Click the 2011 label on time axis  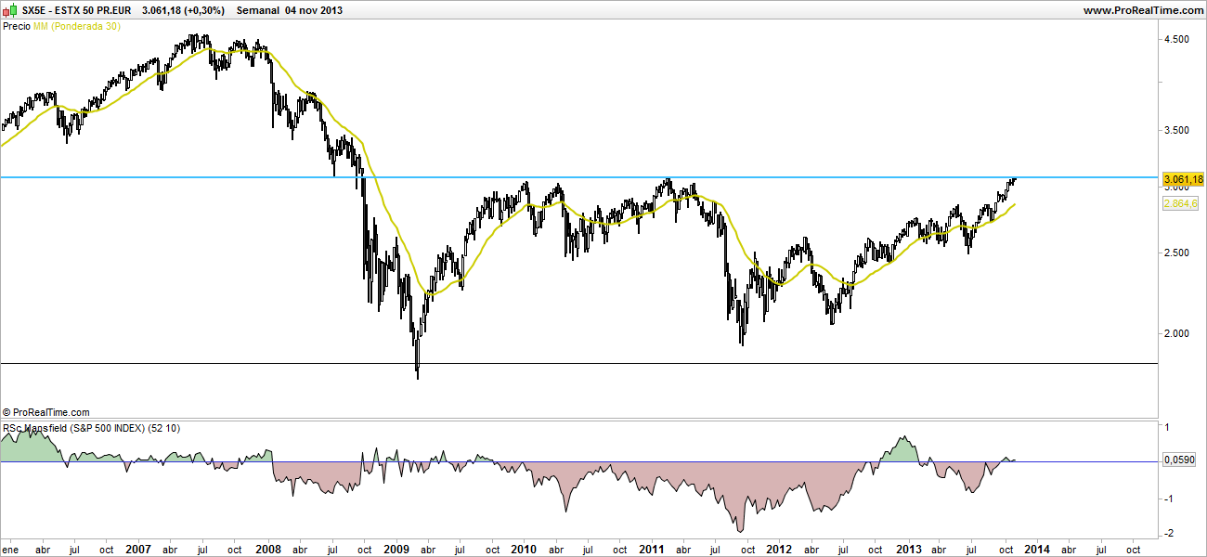[x=652, y=549]
